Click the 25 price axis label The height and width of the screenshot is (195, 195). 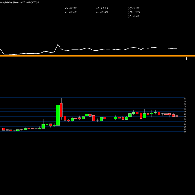(x=185, y=124)
